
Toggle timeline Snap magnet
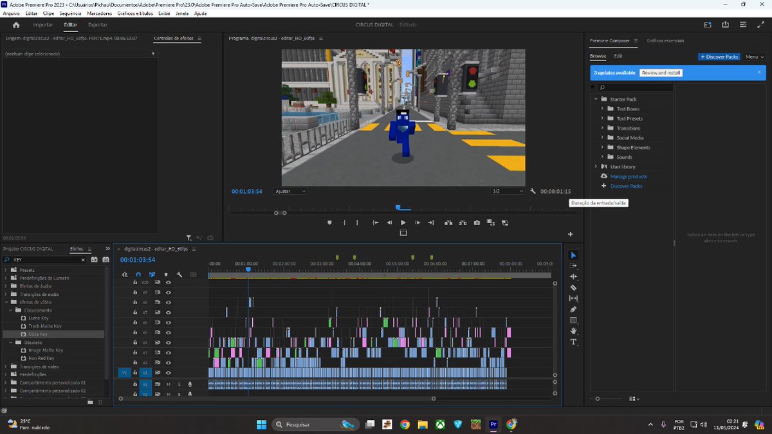pyautogui.click(x=138, y=275)
